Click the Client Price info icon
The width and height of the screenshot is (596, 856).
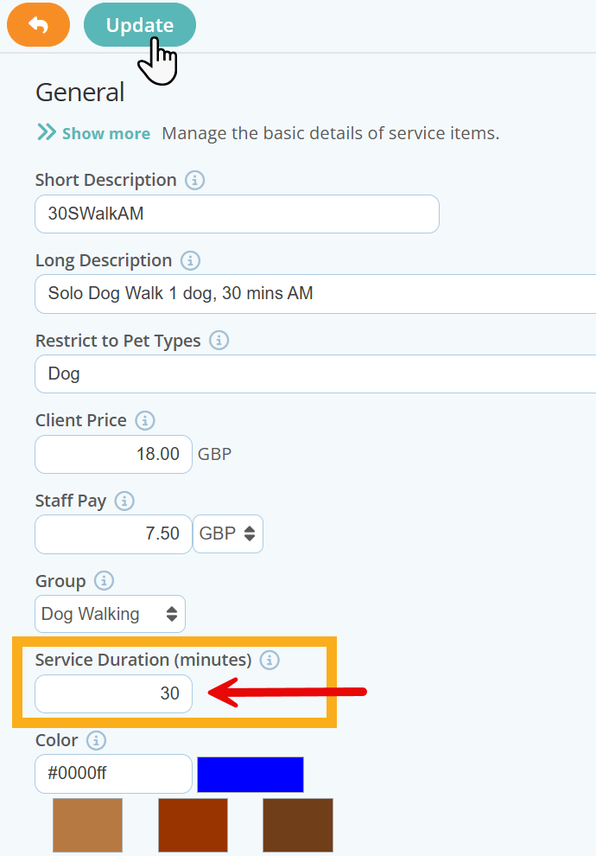[x=145, y=420]
